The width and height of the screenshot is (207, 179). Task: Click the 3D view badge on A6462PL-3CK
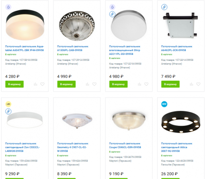[x=164, y=7]
